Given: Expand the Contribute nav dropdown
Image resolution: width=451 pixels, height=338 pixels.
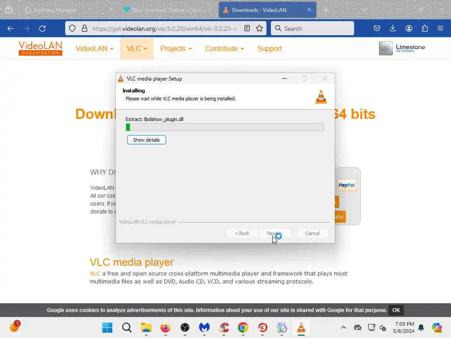Looking at the screenshot, I should pos(224,48).
